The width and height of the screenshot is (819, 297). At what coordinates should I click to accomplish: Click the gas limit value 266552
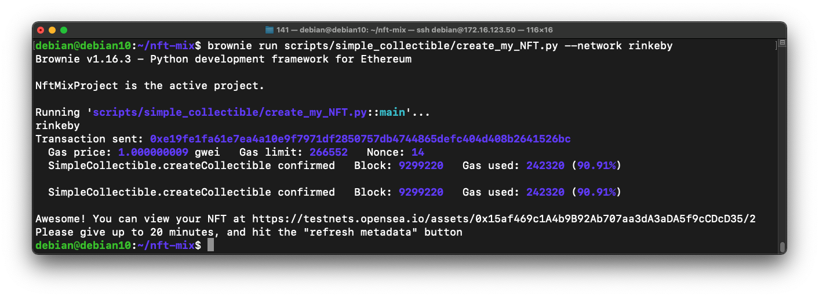pyautogui.click(x=329, y=152)
